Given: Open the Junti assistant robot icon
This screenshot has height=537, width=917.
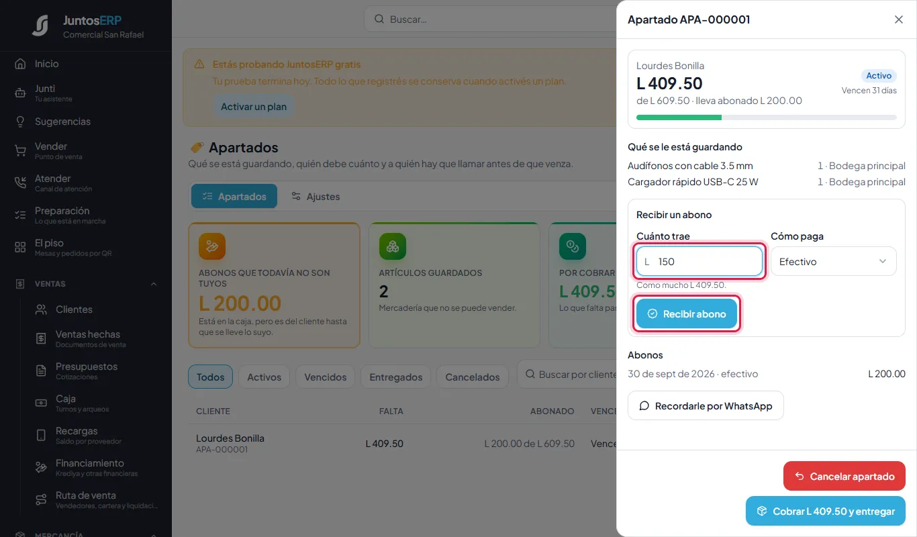Looking at the screenshot, I should point(20,93).
